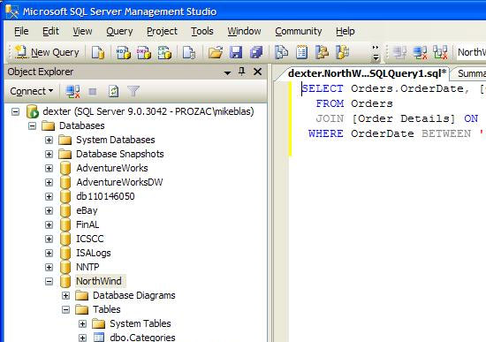The width and height of the screenshot is (486, 342).
Task: Click the Database Engine Query icon
Action: pyautogui.click(x=97, y=52)
